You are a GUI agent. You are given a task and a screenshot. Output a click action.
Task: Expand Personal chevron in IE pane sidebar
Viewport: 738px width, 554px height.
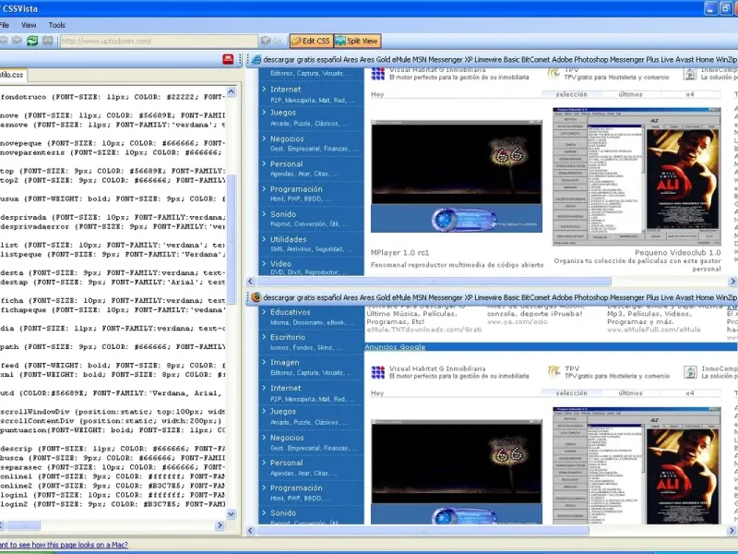(x=264, y=163)
